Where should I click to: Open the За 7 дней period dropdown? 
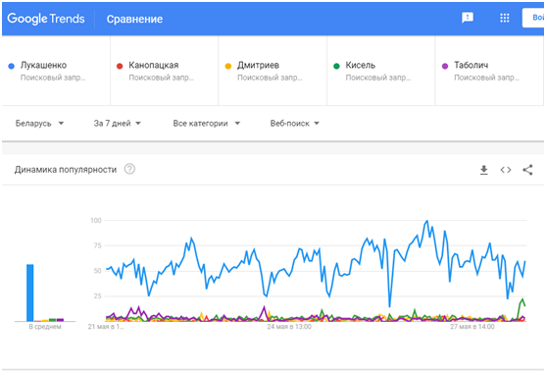pyautogui.click(x=117, y=123)
